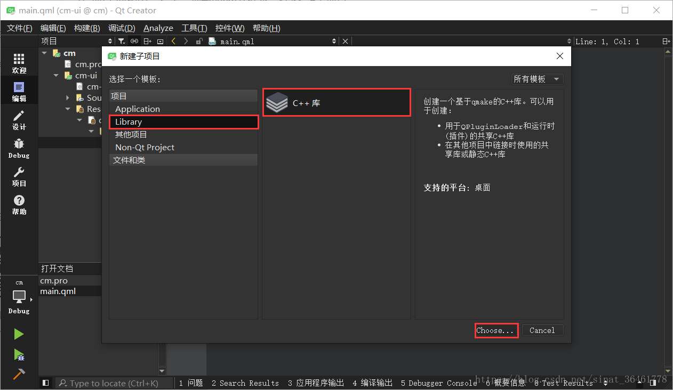Click the green Run button
673x390 pixels.
[19, 334]
